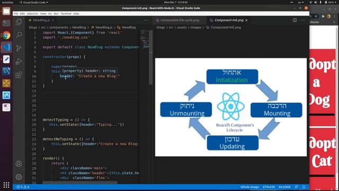Expand 'assets' breadcrumb in image path

pos(182,28)
